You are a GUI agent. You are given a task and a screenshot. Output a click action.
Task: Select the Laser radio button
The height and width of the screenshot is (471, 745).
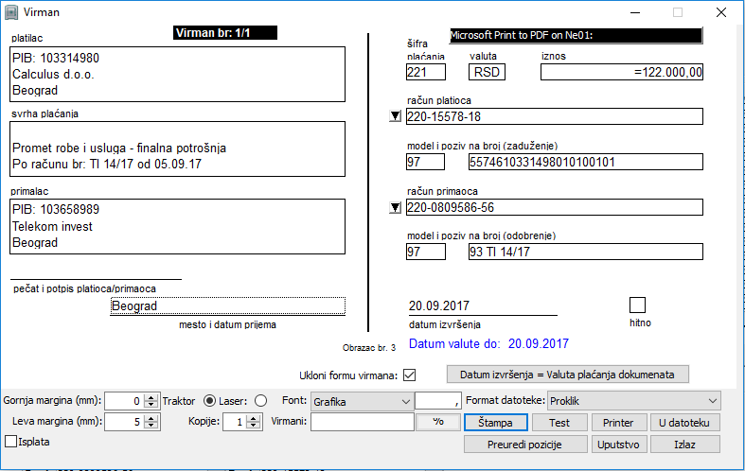pyautogui.click(x=261, y=401)
